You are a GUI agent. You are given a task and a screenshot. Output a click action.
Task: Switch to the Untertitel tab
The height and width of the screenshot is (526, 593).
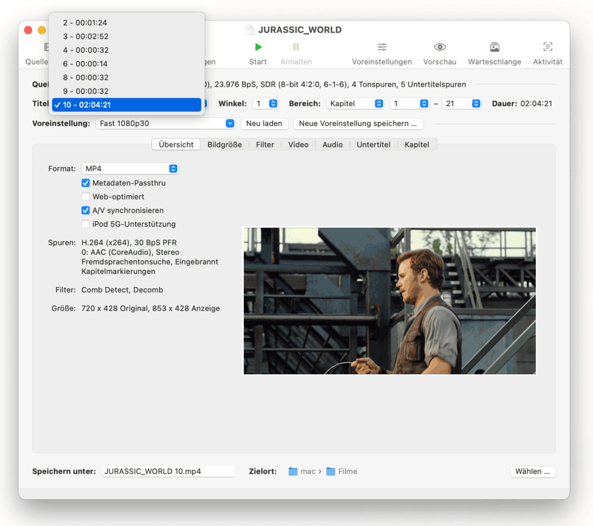(x=373, y=144)
